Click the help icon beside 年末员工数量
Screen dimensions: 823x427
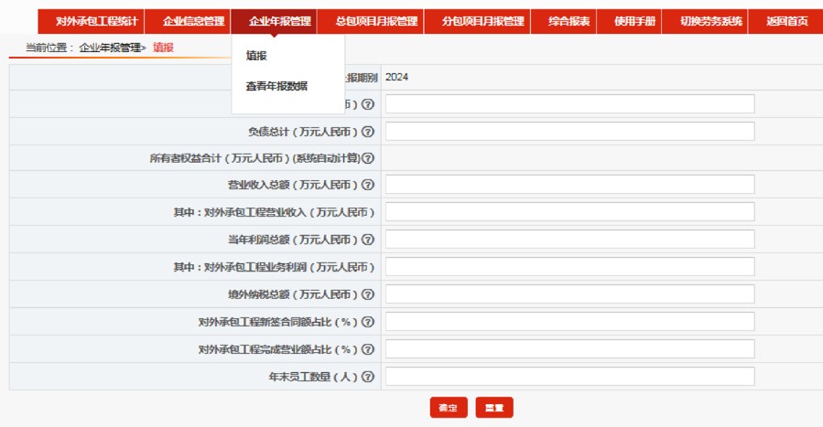point(369,377)
